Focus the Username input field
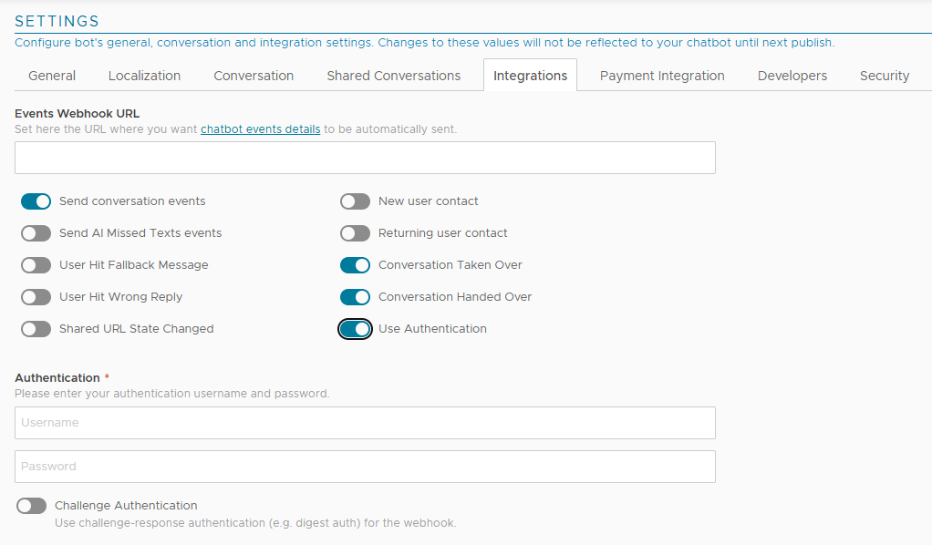This screenshot has height=545, width=932. point(365,423)
